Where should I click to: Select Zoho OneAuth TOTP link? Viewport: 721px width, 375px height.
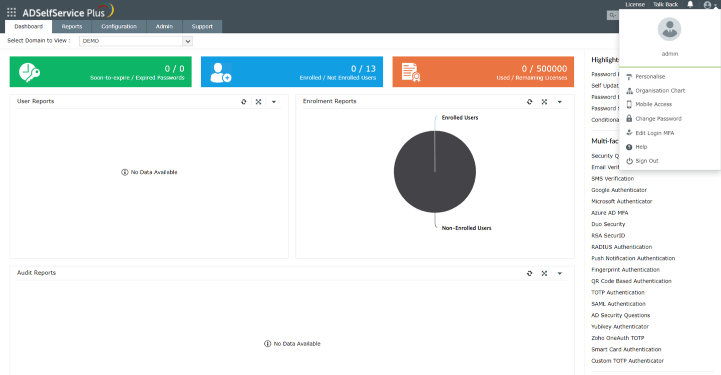pos(618,338)
